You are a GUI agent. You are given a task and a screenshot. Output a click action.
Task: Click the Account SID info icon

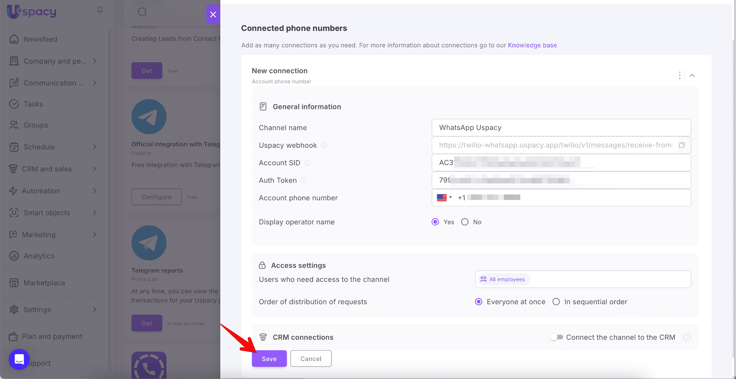307,163
